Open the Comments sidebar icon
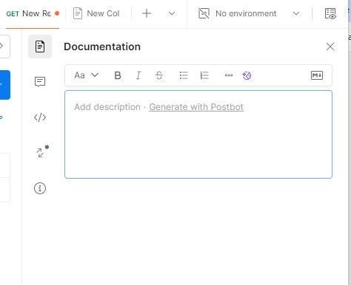Viewport: 351px width, 285px height. click(x=40, y=82)
